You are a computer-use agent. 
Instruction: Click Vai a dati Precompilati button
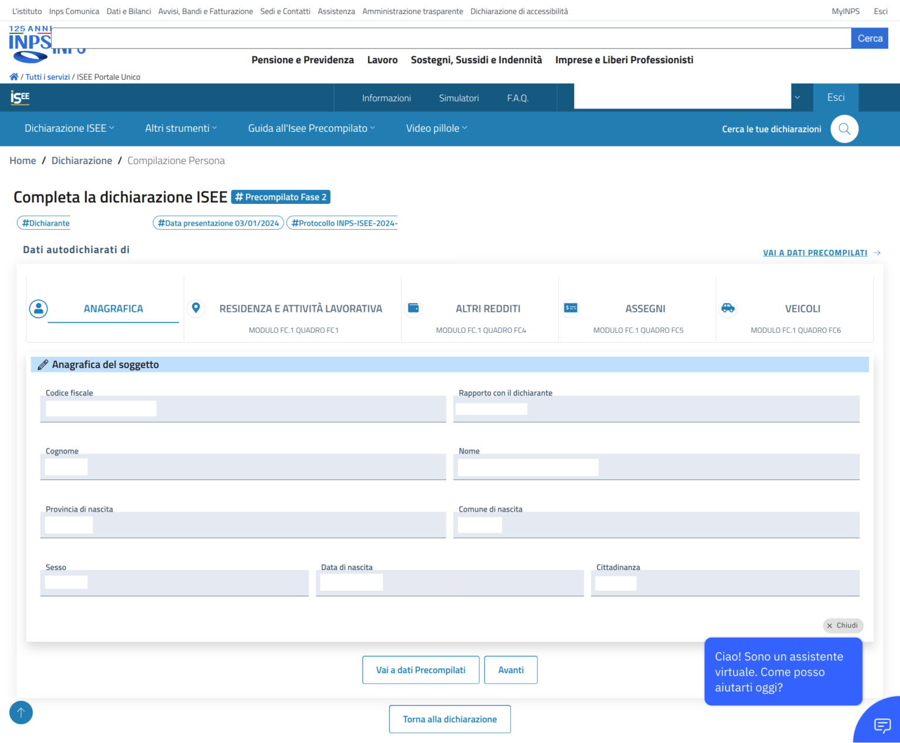point(421,670)
